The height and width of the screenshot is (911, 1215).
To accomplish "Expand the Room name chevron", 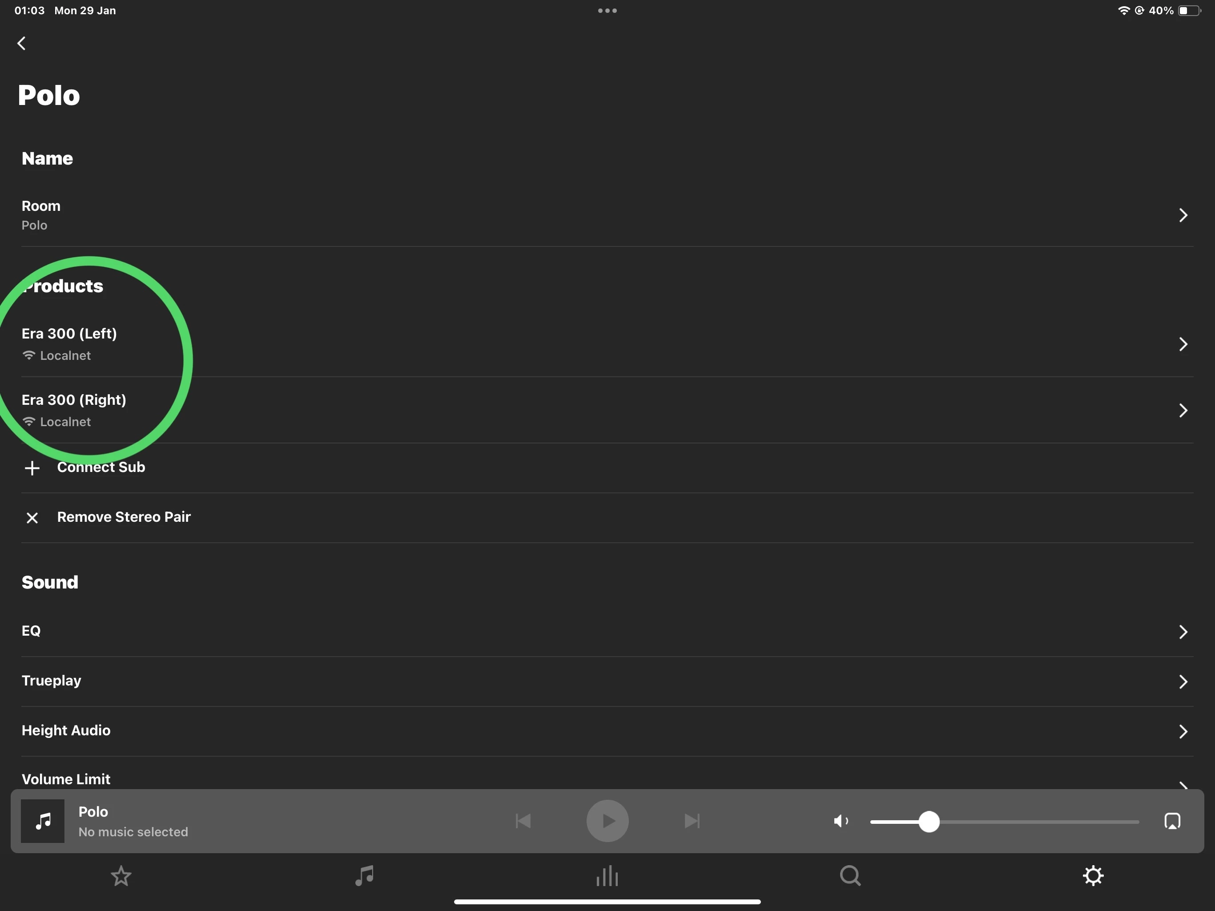I will [x=1183, y=215].
